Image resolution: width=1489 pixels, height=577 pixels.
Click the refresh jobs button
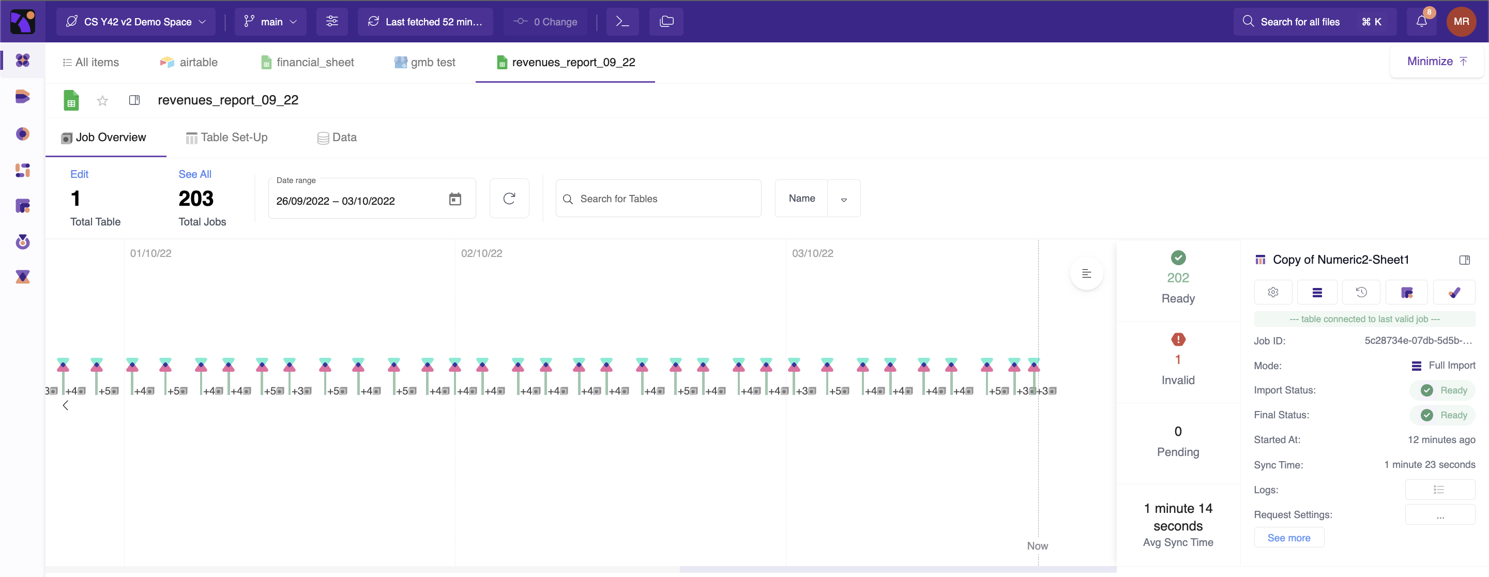[509, 199]
